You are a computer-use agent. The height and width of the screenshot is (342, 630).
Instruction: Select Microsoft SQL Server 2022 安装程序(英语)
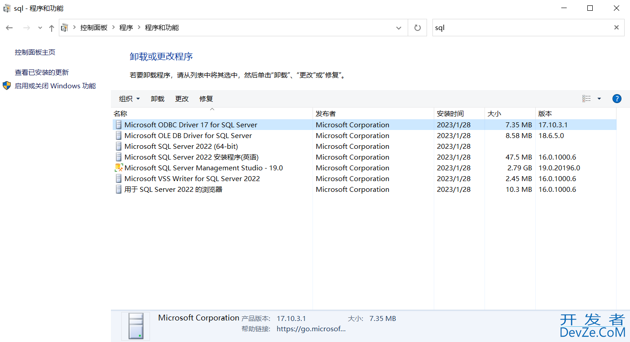tap(364, 157)
